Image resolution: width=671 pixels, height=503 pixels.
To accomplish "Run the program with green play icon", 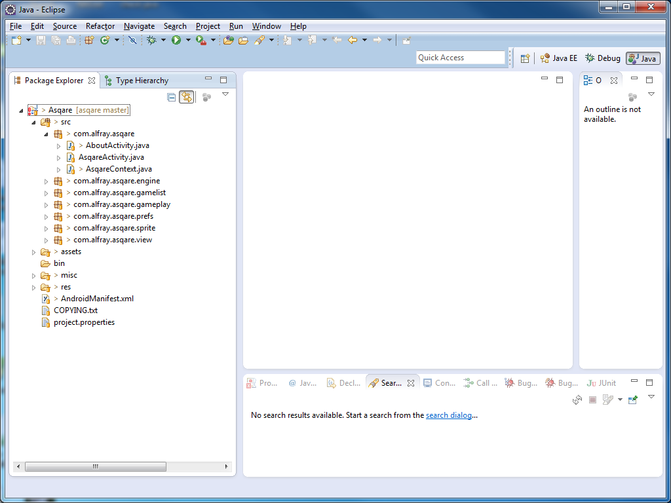I will click(176, 40).
